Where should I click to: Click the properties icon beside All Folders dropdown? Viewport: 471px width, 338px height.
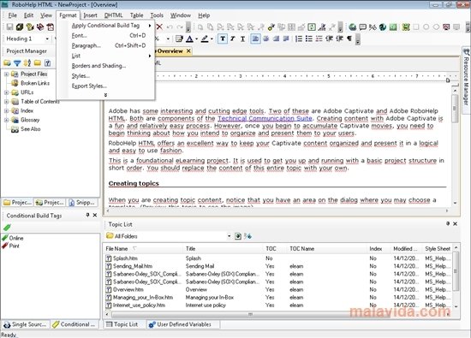[237, 236]
